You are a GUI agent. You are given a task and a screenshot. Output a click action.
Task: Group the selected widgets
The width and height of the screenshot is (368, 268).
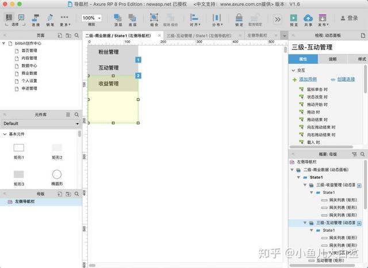(154, 20)
